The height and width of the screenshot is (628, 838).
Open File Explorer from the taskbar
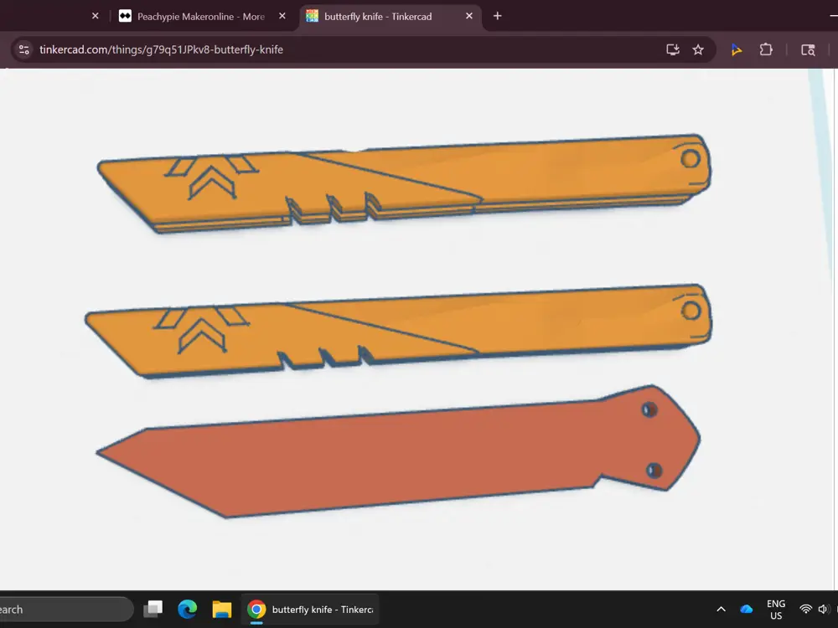point(221,609)
